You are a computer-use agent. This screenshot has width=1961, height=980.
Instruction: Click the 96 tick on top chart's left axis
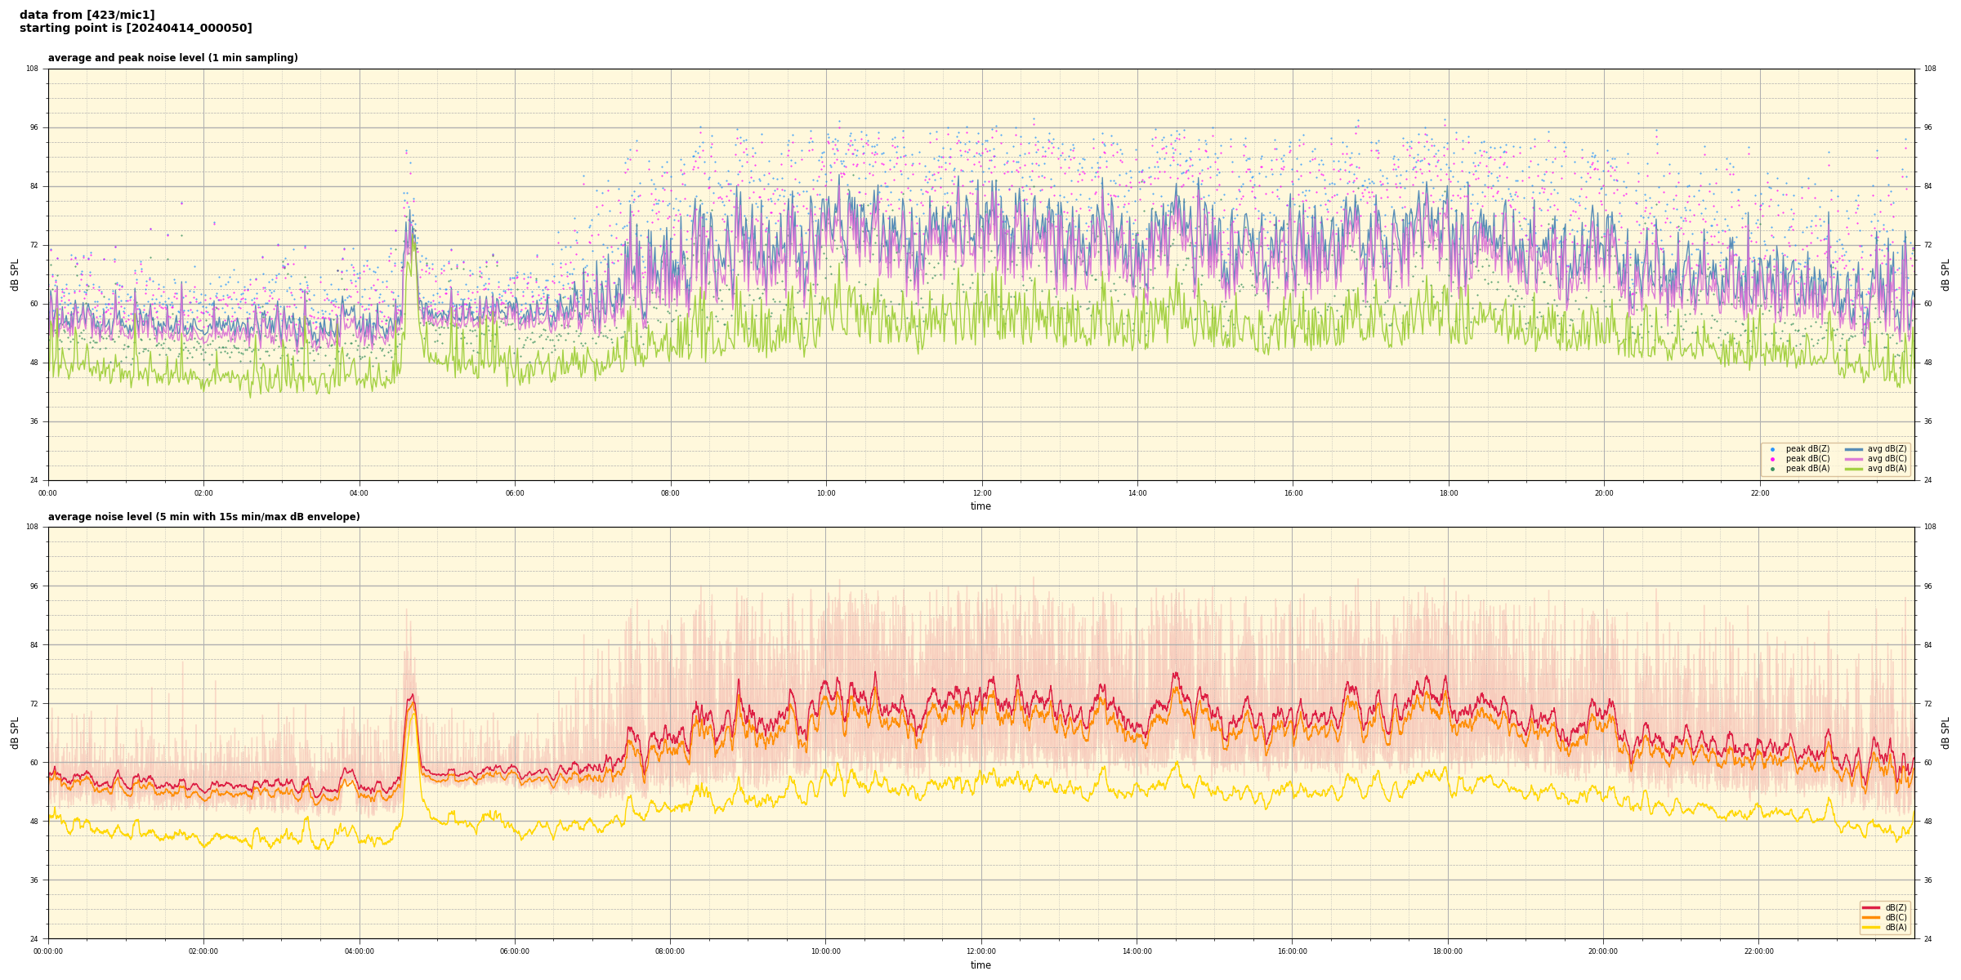[34, 127]
